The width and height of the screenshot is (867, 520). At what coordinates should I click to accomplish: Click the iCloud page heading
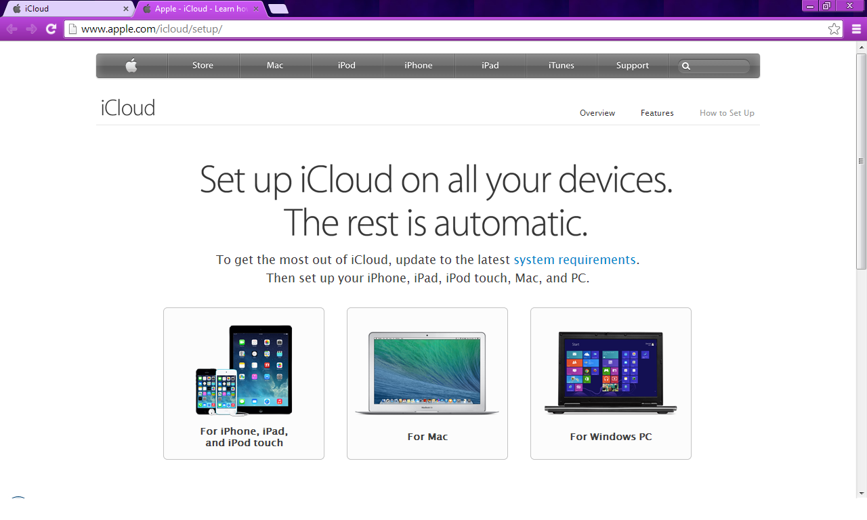coord(128,108)
